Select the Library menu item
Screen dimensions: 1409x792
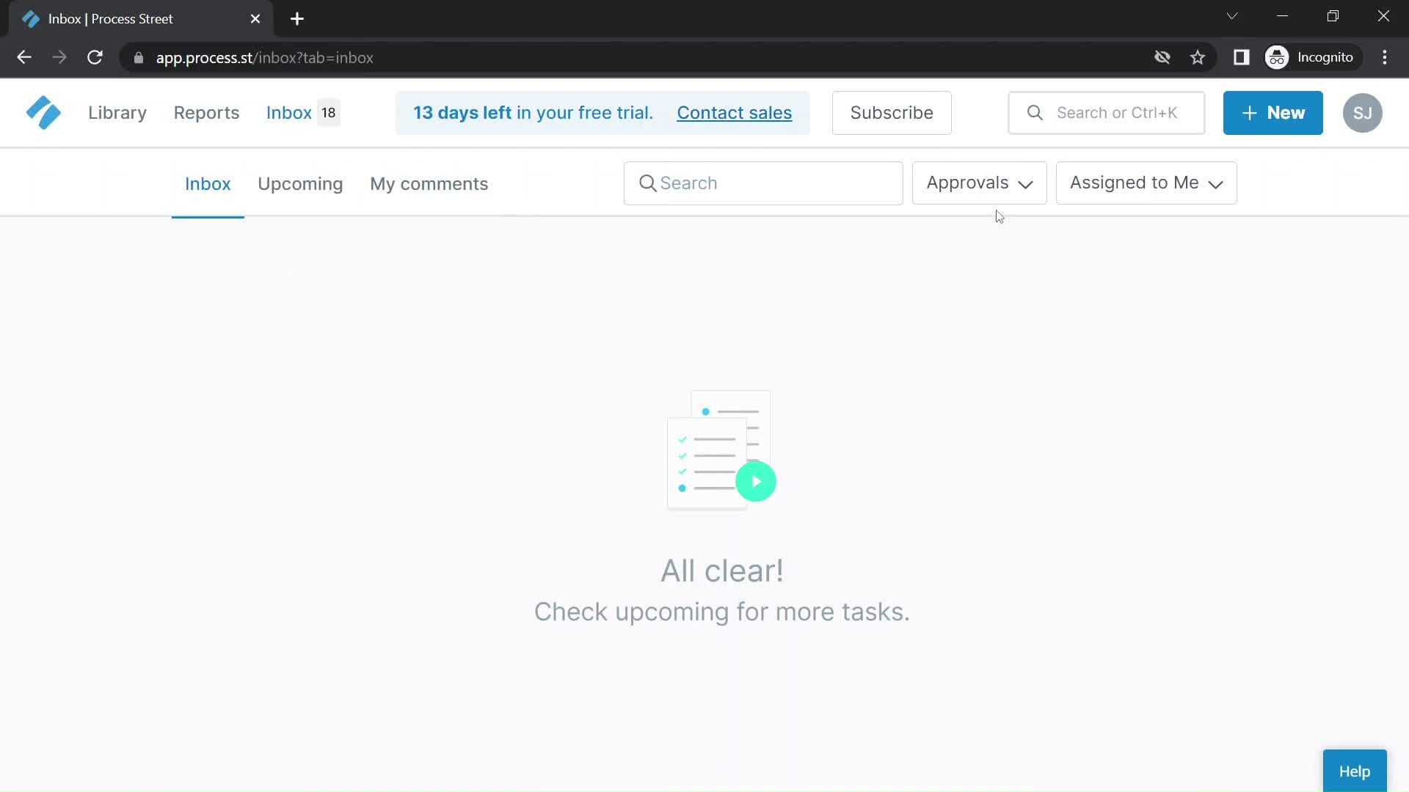116,112
